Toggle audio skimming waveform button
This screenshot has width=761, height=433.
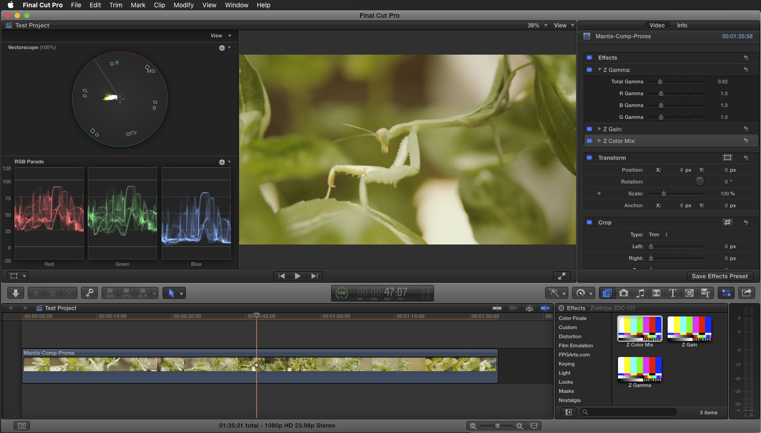[513, 308]
